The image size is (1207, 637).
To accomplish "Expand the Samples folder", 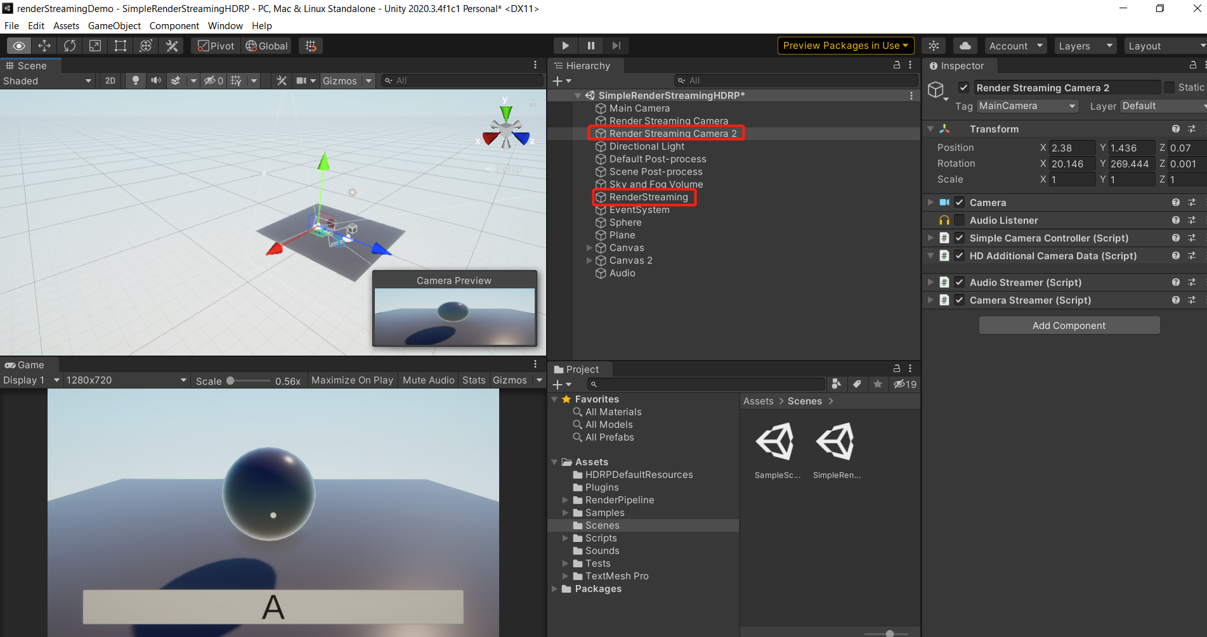I will (565, 513).
